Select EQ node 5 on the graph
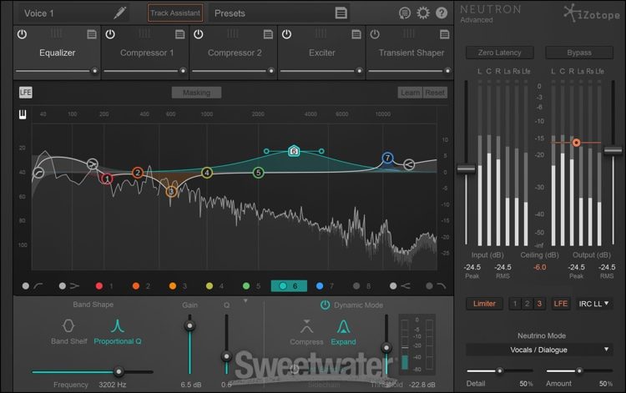The image size is (626, 393). 258,173
